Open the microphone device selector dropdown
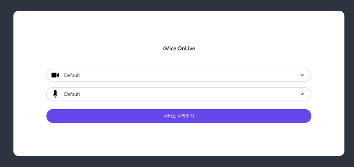Viewport: 354px width, 167px height. pyautogui.click(x=179, y=94)
